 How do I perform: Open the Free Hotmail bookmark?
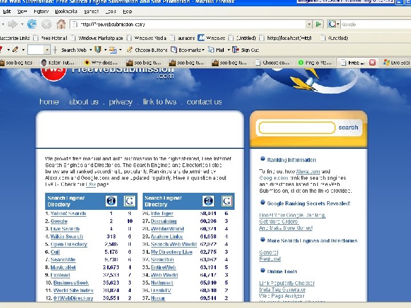point(51,38)
